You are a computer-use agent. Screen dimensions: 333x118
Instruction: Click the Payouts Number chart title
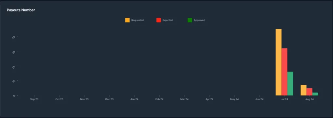point(21,10)
